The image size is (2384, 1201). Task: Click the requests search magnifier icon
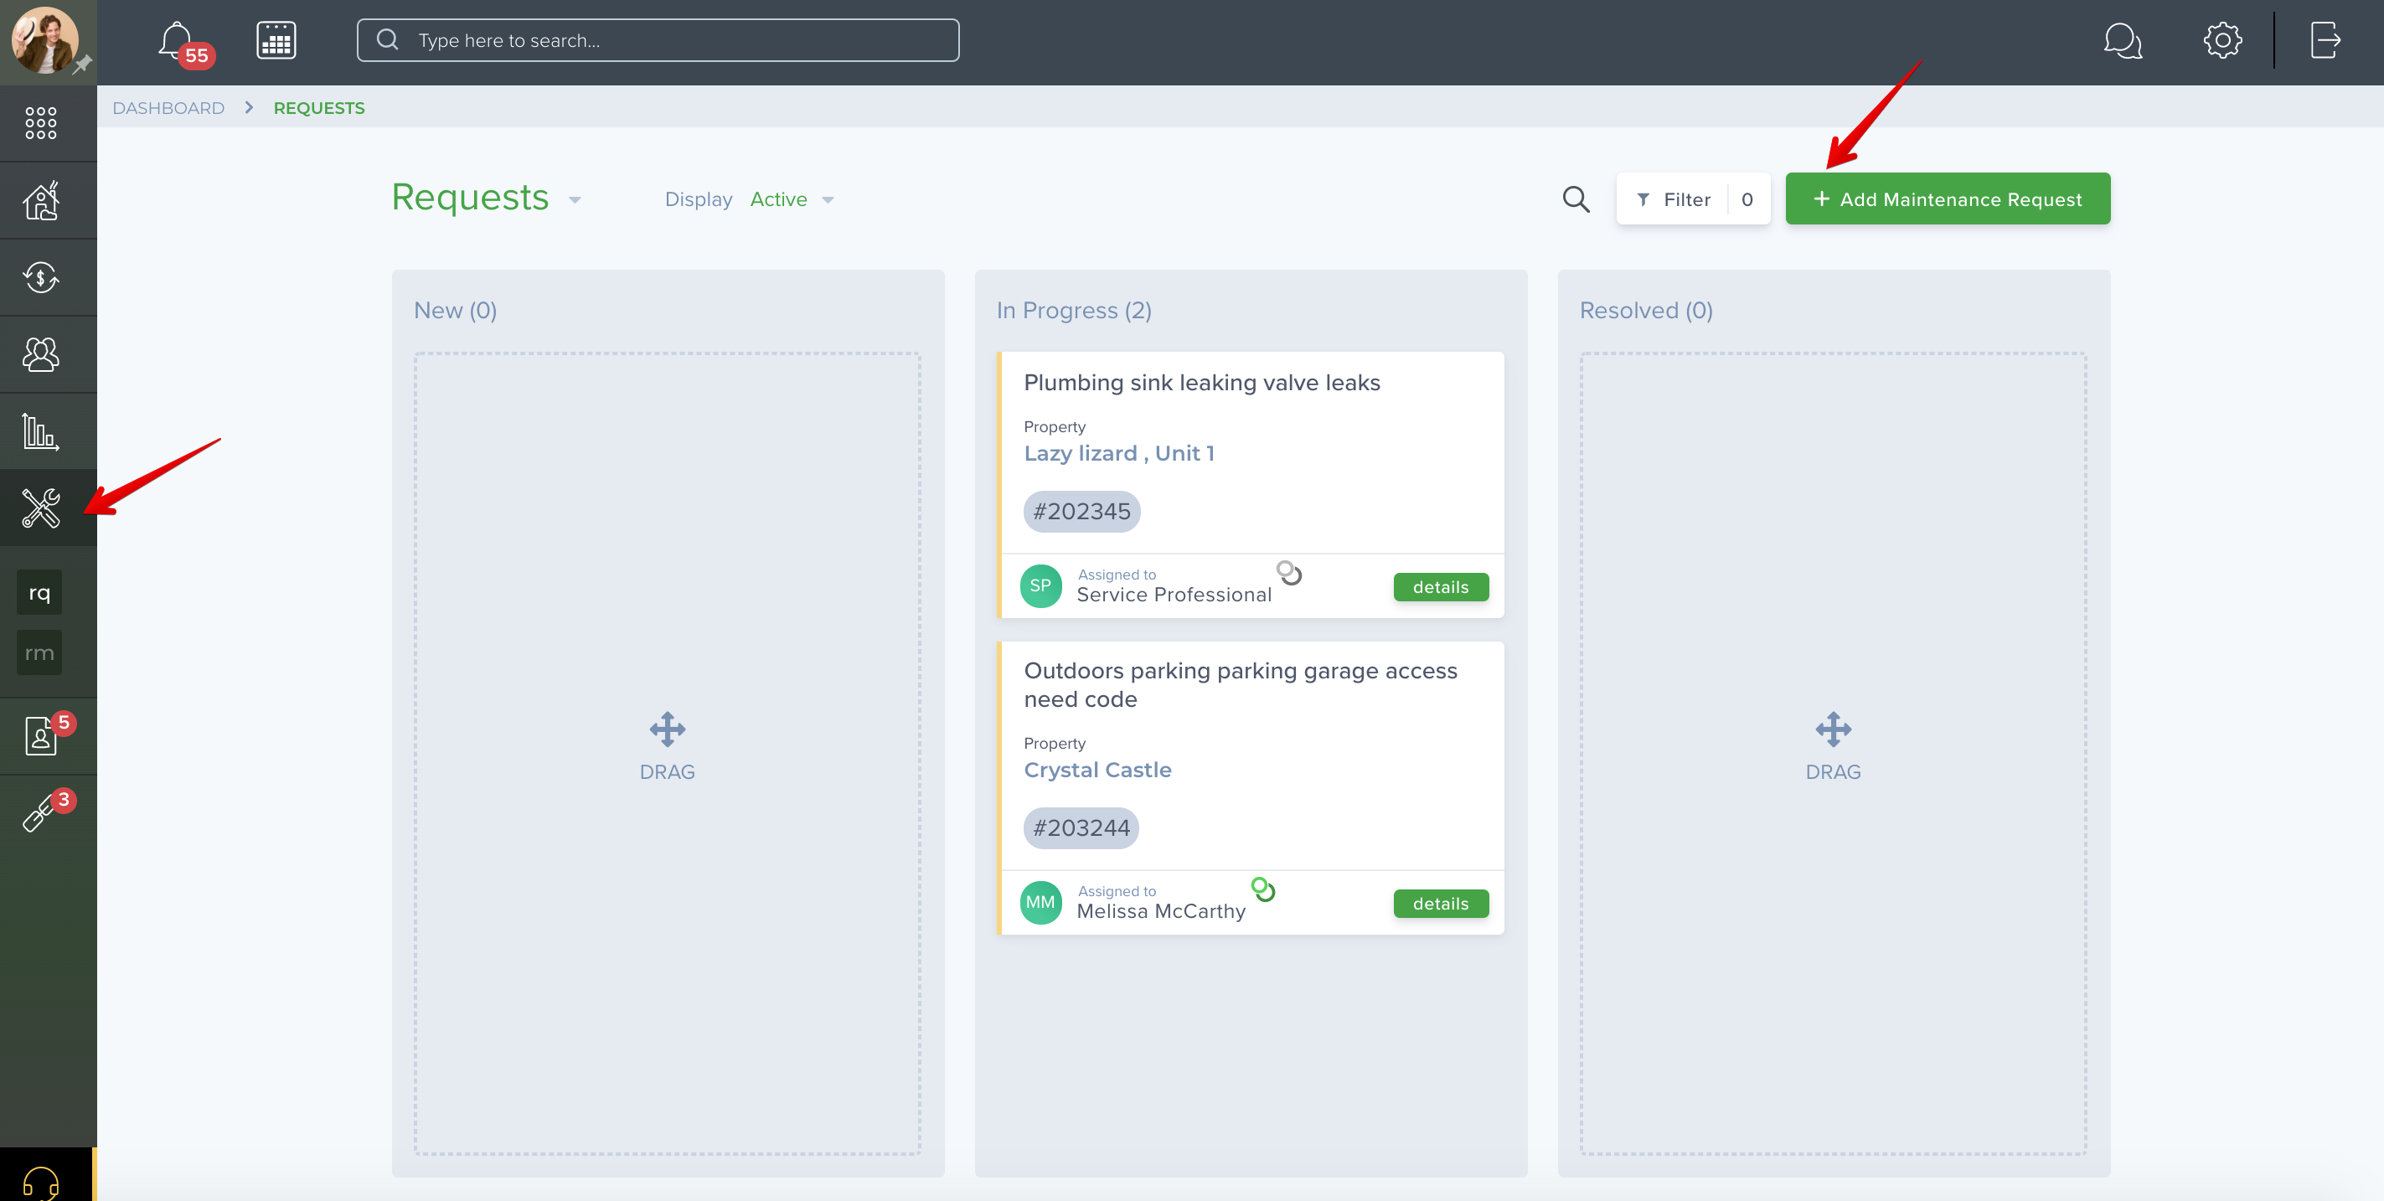1576,199
